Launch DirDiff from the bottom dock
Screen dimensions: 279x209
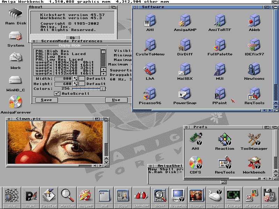(160, 198)
